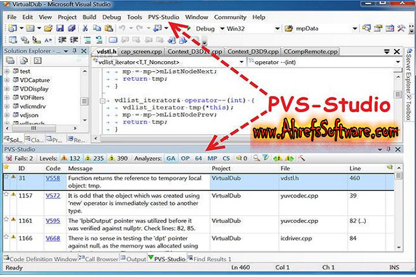Toggle the level 1 warnings 132 filter
Viewport: 416px width, 277px height.
pyautogui.click(x=70, y=158)
